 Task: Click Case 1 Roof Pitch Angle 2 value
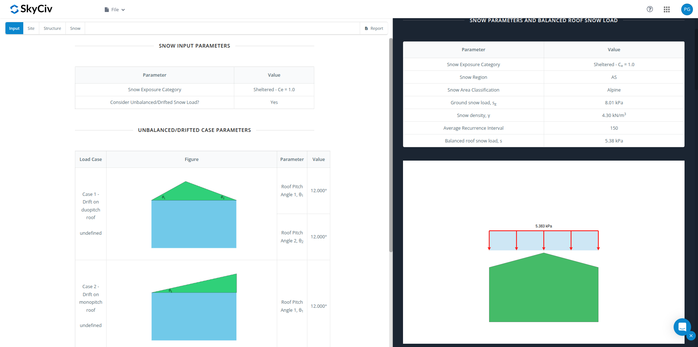click(319, 237)
